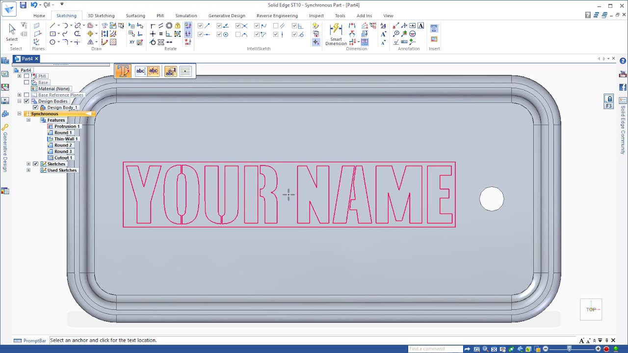This screenshot has width=628, height=353.
Task: Toggle IntelliSketch endpoint checkbox
Action: (200, 26)
